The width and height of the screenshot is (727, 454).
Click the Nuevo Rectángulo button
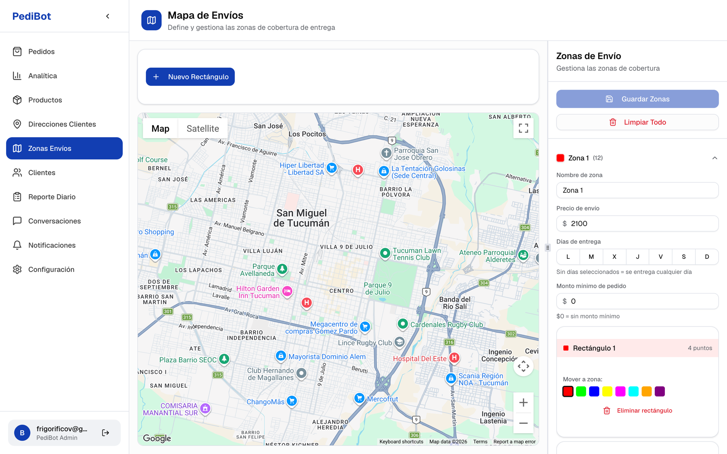tap(190, 77)
